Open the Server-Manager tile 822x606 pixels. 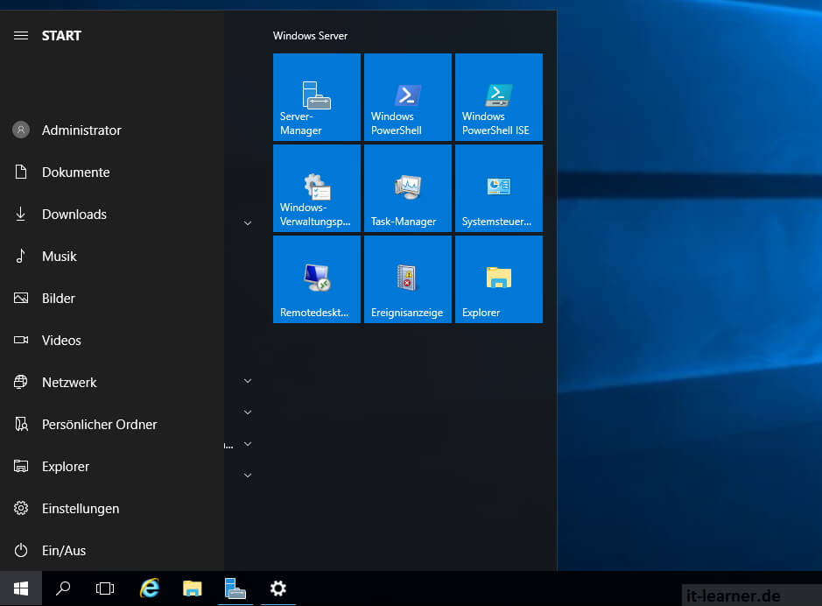317,97
